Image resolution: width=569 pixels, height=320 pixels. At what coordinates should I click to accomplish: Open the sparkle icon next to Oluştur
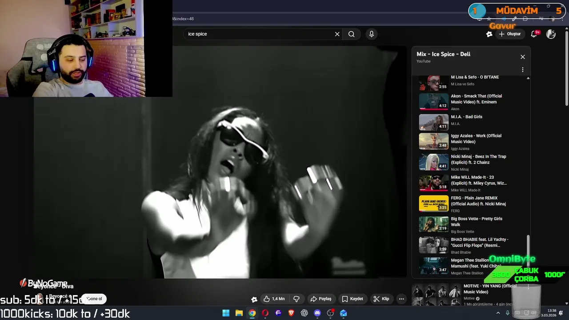(x=489, y=34)
